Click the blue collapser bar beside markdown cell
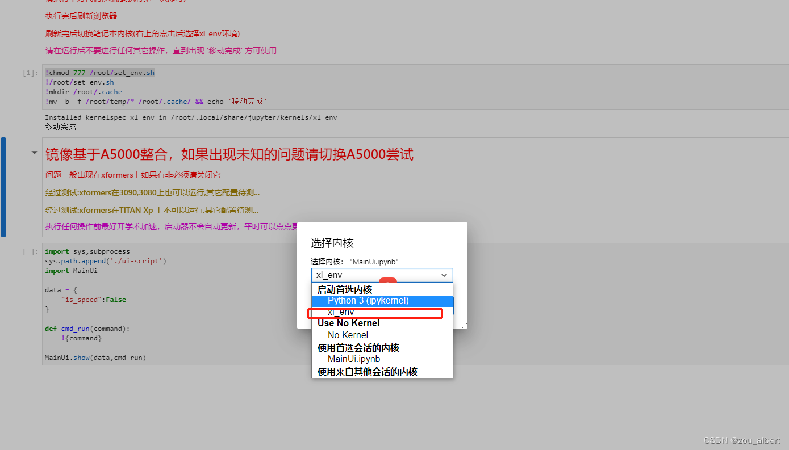Image resolution: width=789 pixels, height=450 pixels. 3,187
